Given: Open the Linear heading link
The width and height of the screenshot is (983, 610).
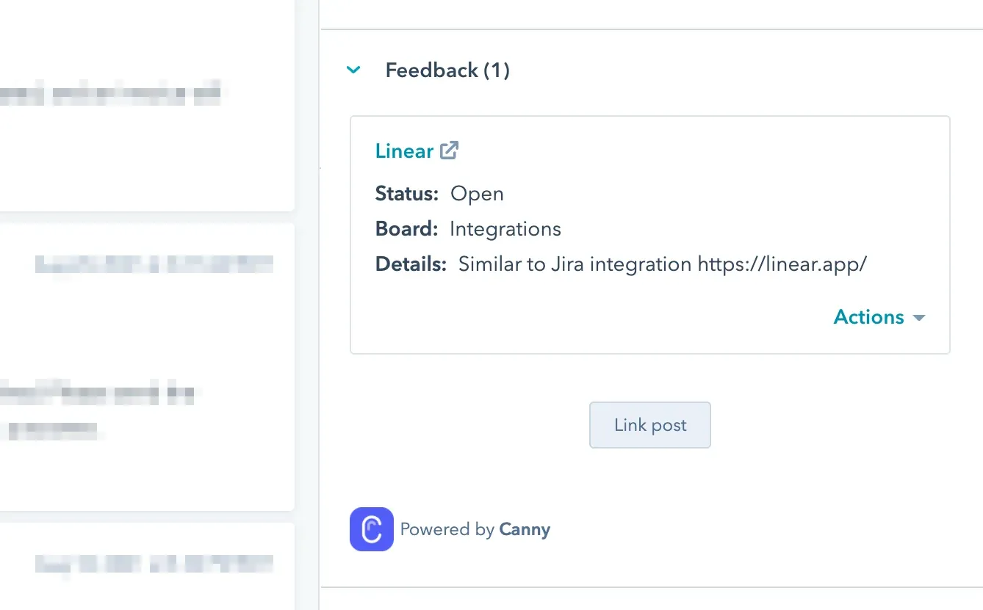Looking at the screenshot, I should point(404,150).
